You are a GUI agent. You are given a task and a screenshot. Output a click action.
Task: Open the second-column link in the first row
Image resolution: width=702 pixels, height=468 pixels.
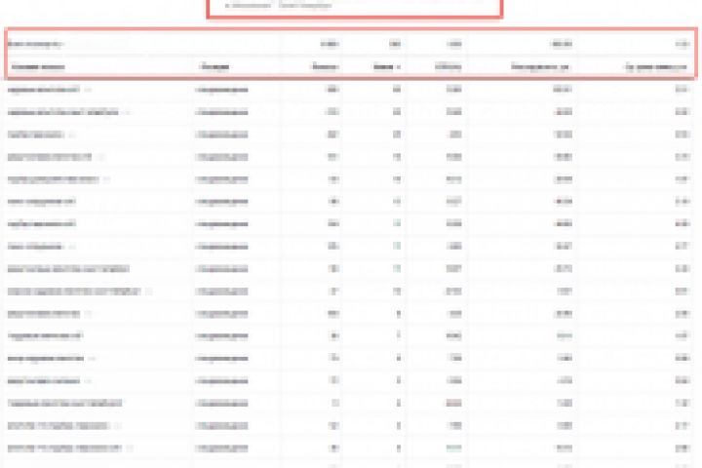tap(221, 90)
